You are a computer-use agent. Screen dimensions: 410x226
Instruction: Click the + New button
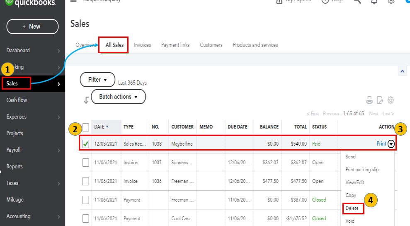tap(32, 27)
